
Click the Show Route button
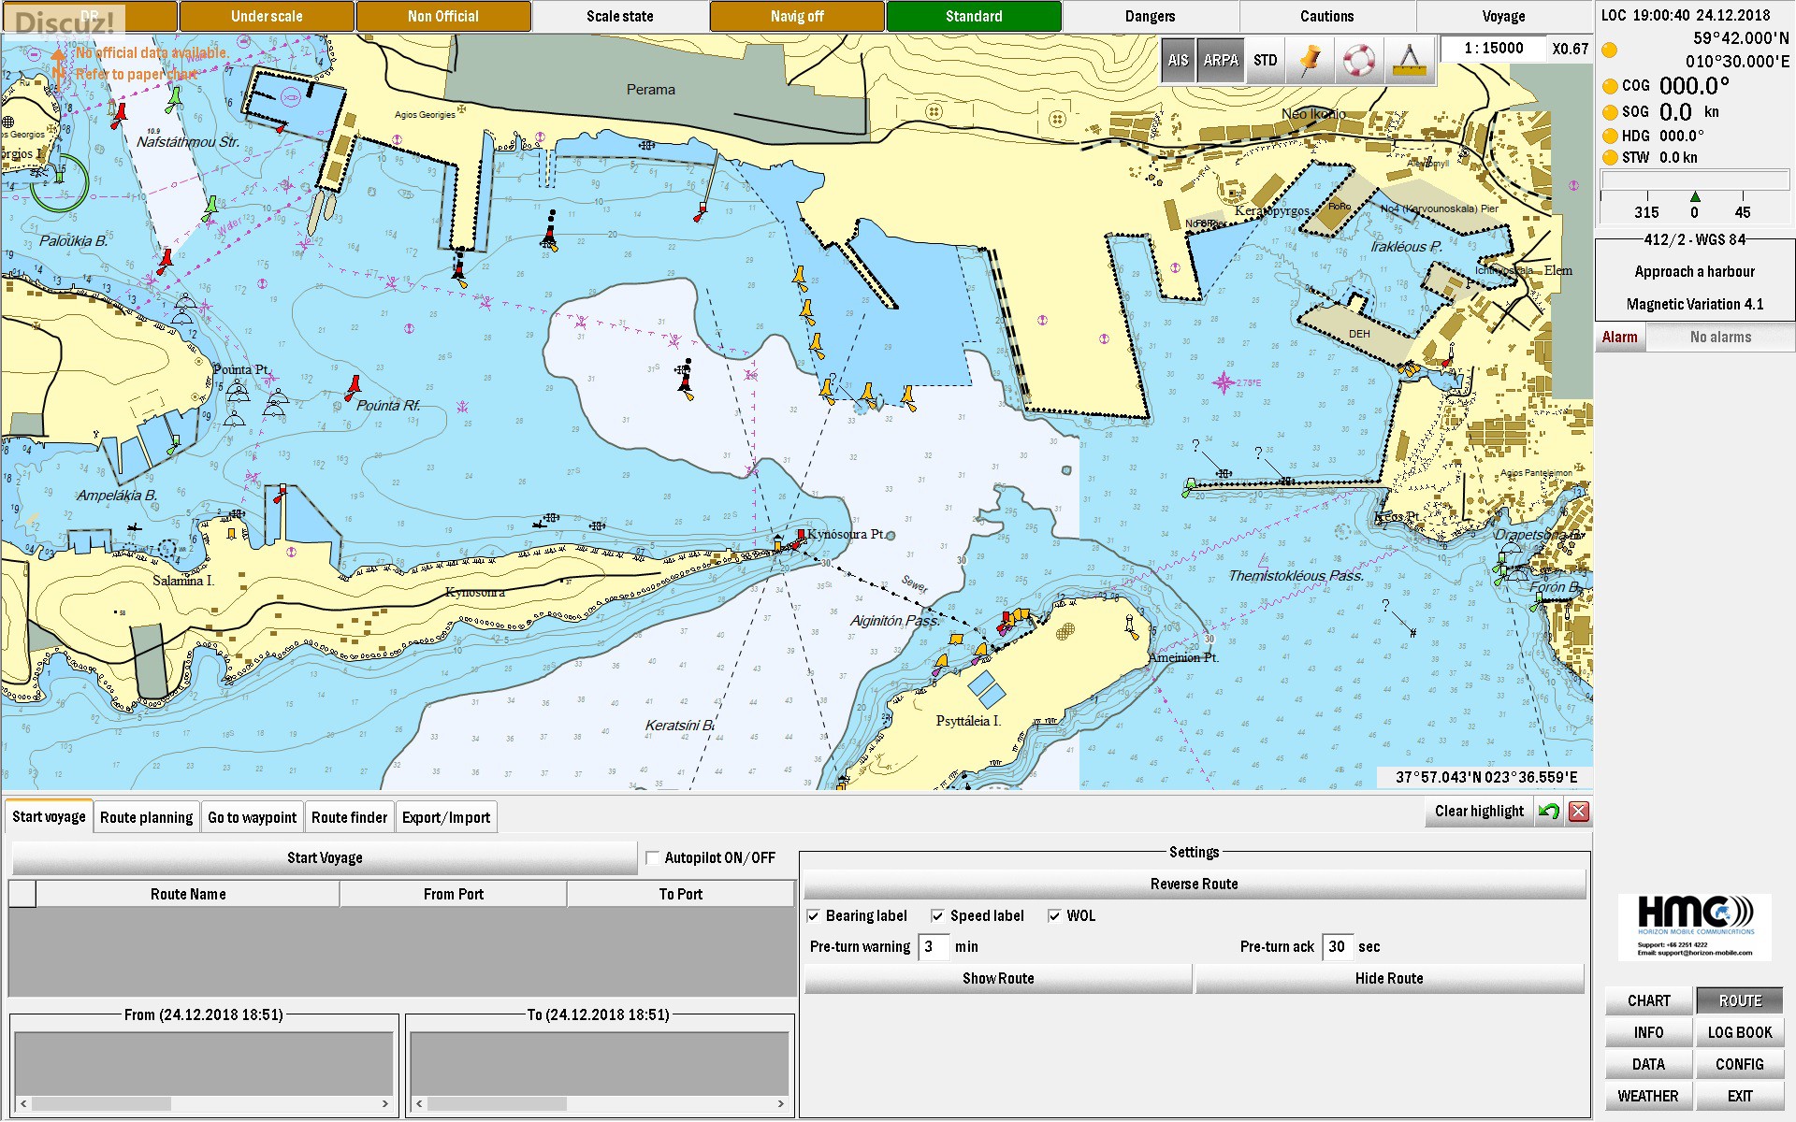(x=998, y=978)
